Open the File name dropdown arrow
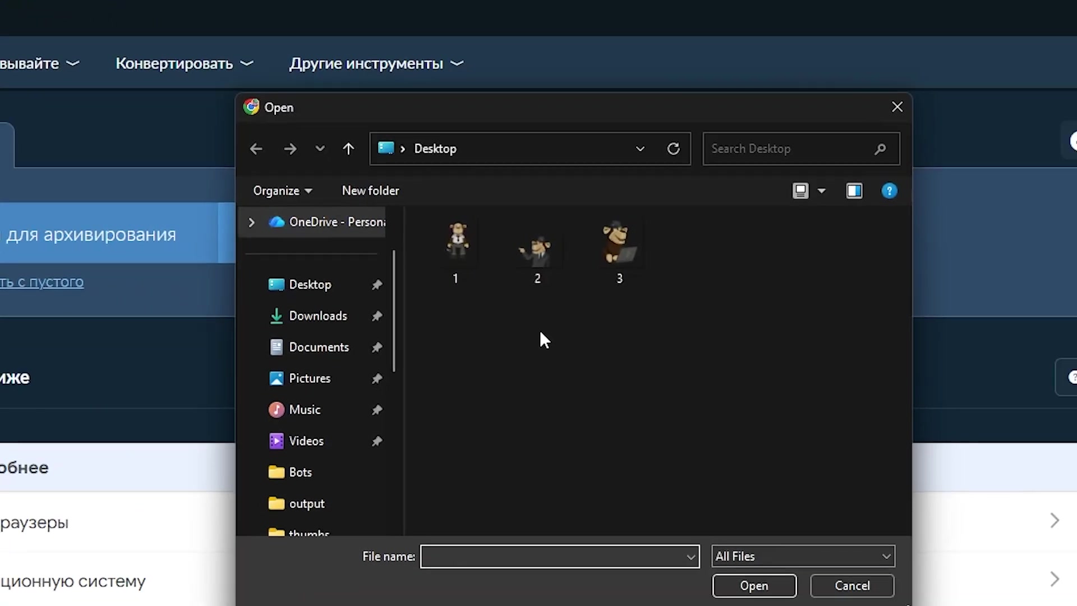Screen dimensions: 1077x606 click(691, 557)
